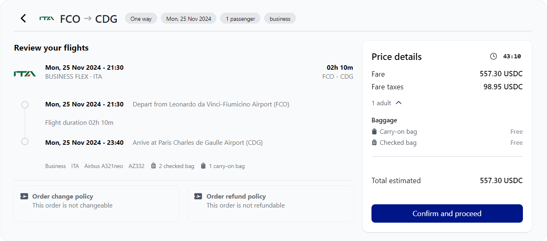Click the bag icon beside 2 checked bag

click(x=153, y=166)
